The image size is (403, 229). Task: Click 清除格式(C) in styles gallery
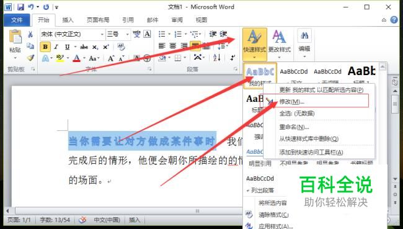(273, 215)
